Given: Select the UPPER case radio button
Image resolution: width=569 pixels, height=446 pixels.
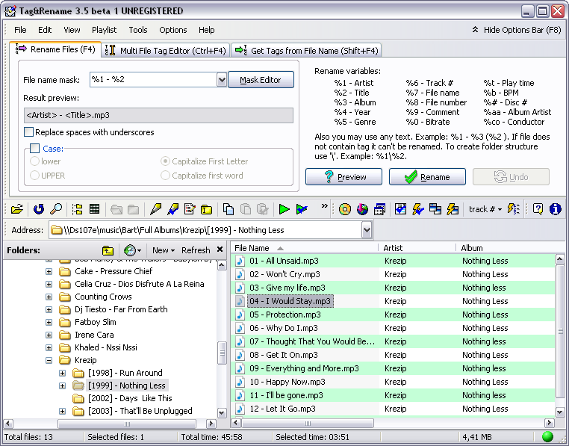Looking at the screenshot, I should pos(34,176).
